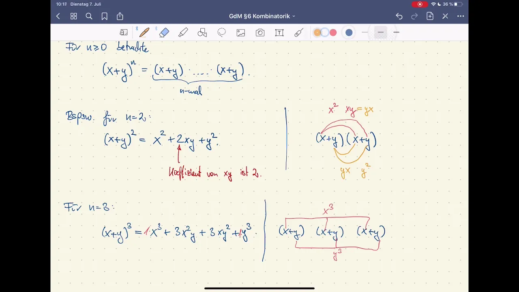Open the camera tool
This screenshot has height=292, width=519.
[x=260, y=32]
